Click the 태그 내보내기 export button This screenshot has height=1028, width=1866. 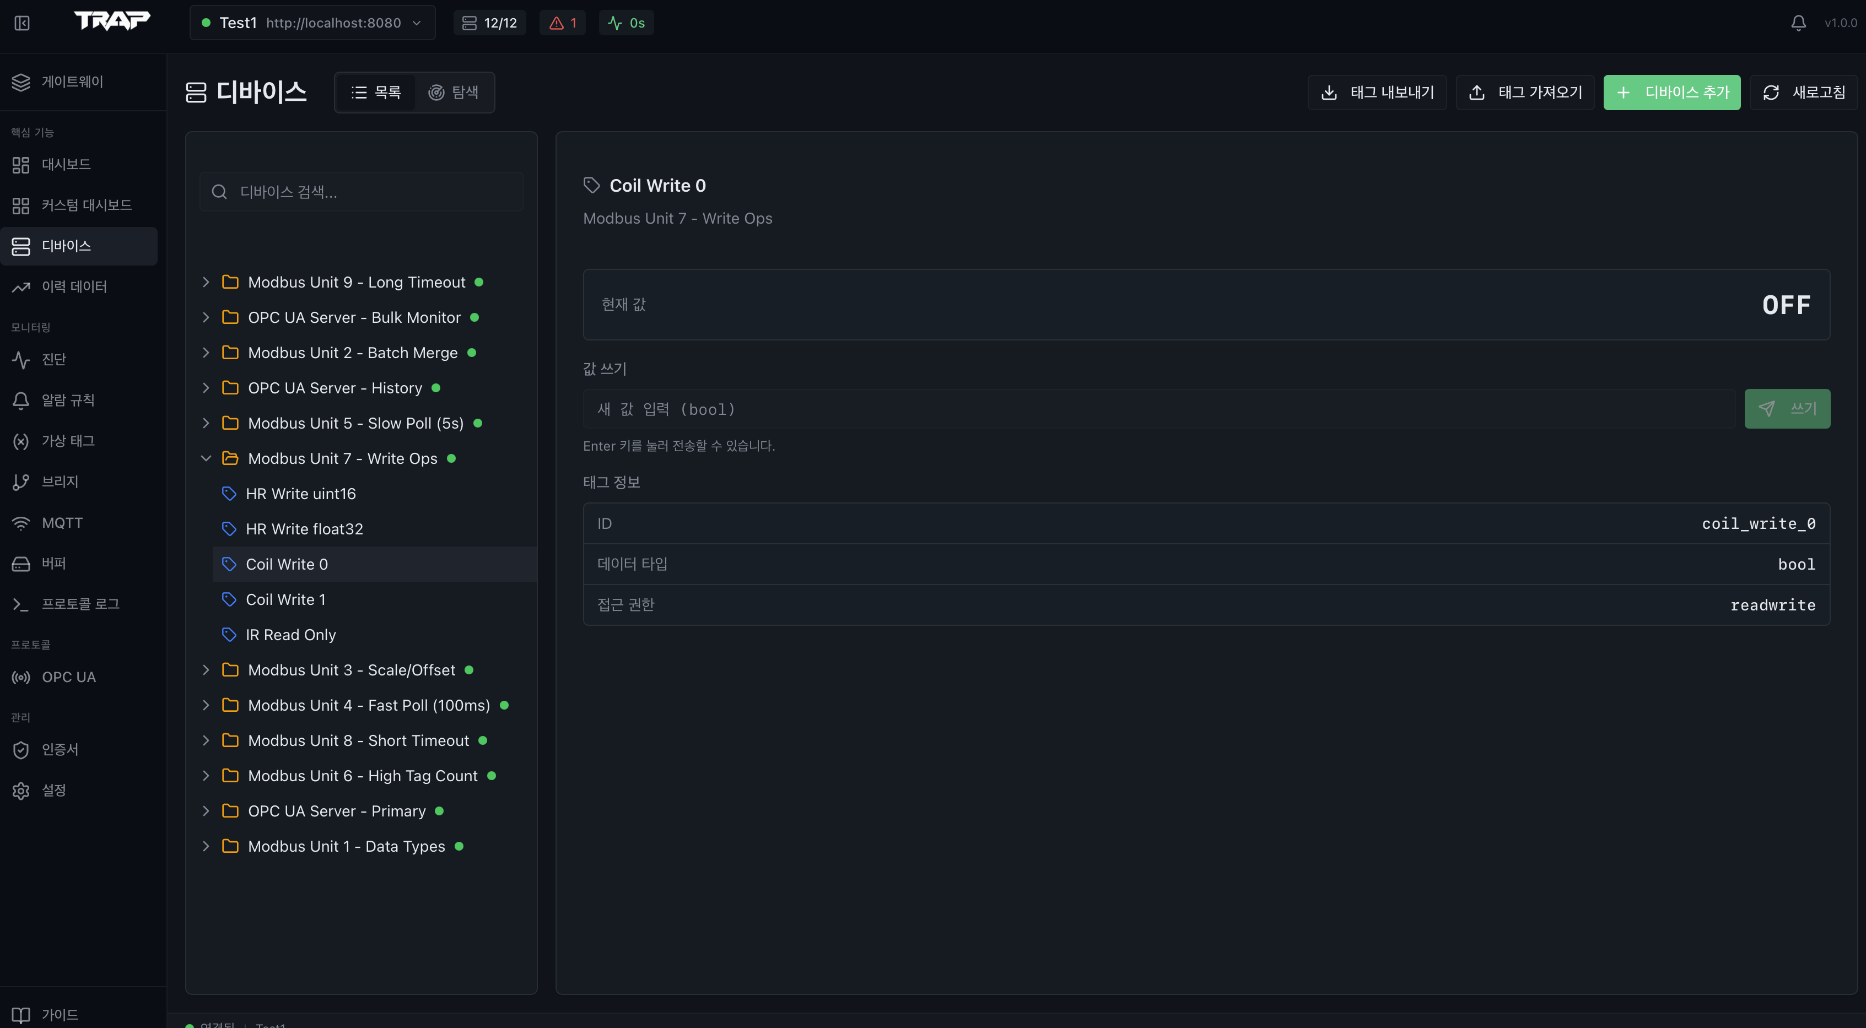click(x=1376, y=92)
